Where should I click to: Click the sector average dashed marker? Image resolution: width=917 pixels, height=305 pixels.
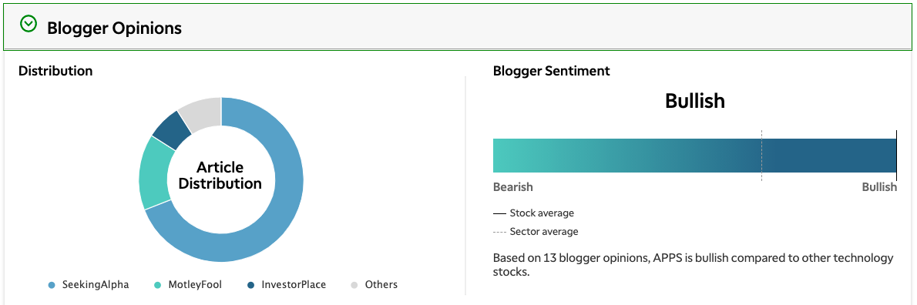pyautogui.click(x=761, y=156)
